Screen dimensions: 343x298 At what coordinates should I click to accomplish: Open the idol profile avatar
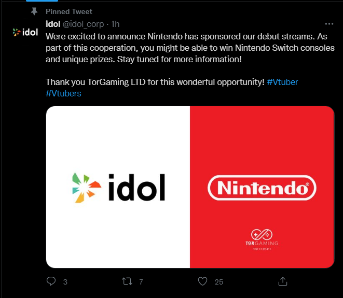[25, 32]
